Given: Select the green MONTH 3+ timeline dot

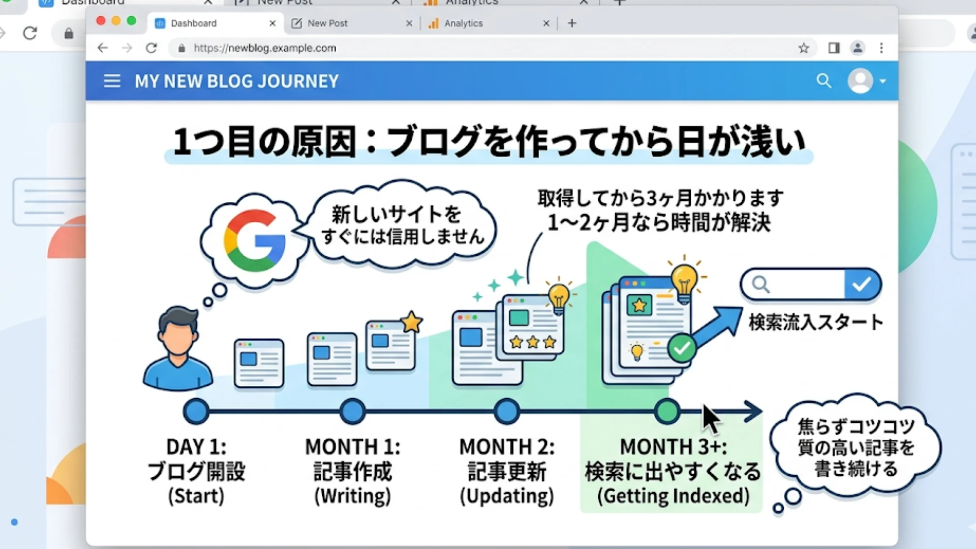Looking at the screenshot, I should [667, 411].
